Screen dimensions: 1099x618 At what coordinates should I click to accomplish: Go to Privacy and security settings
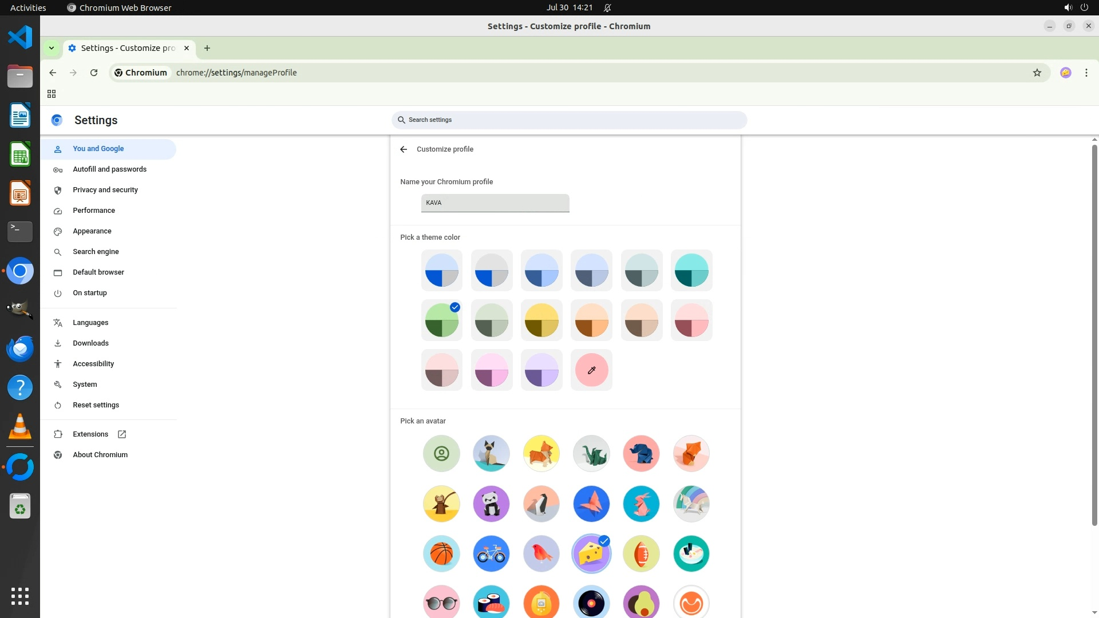tap(105, 190)
